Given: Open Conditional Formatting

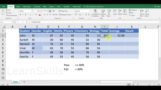Looking at the screenshot, I should (x=95, y=13).
